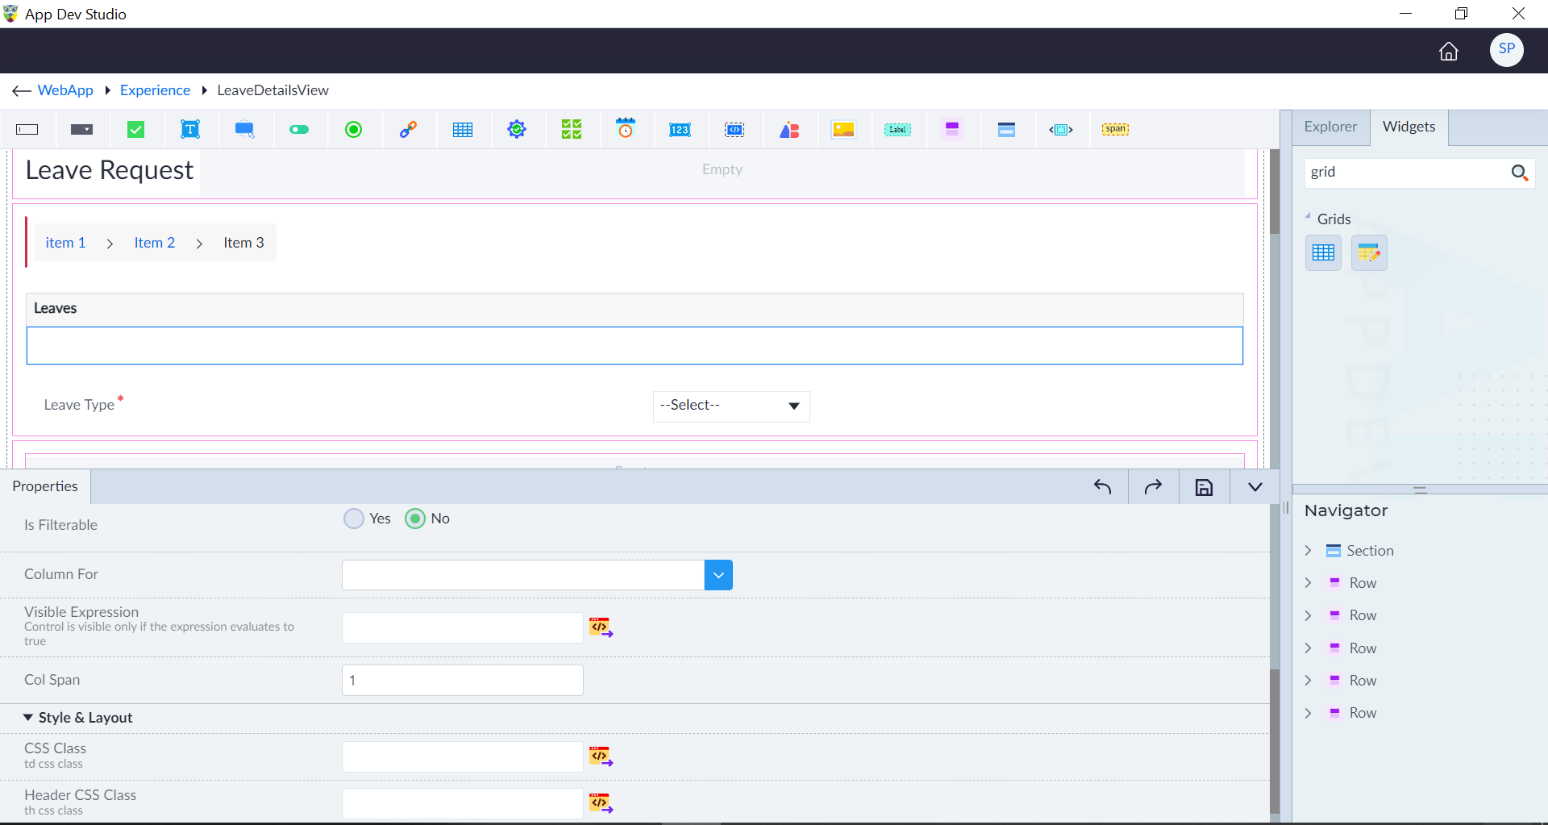Select the grid widget icon in toolbar
Viewport: 1548px width, 825px height.
[x=463, y=130]
